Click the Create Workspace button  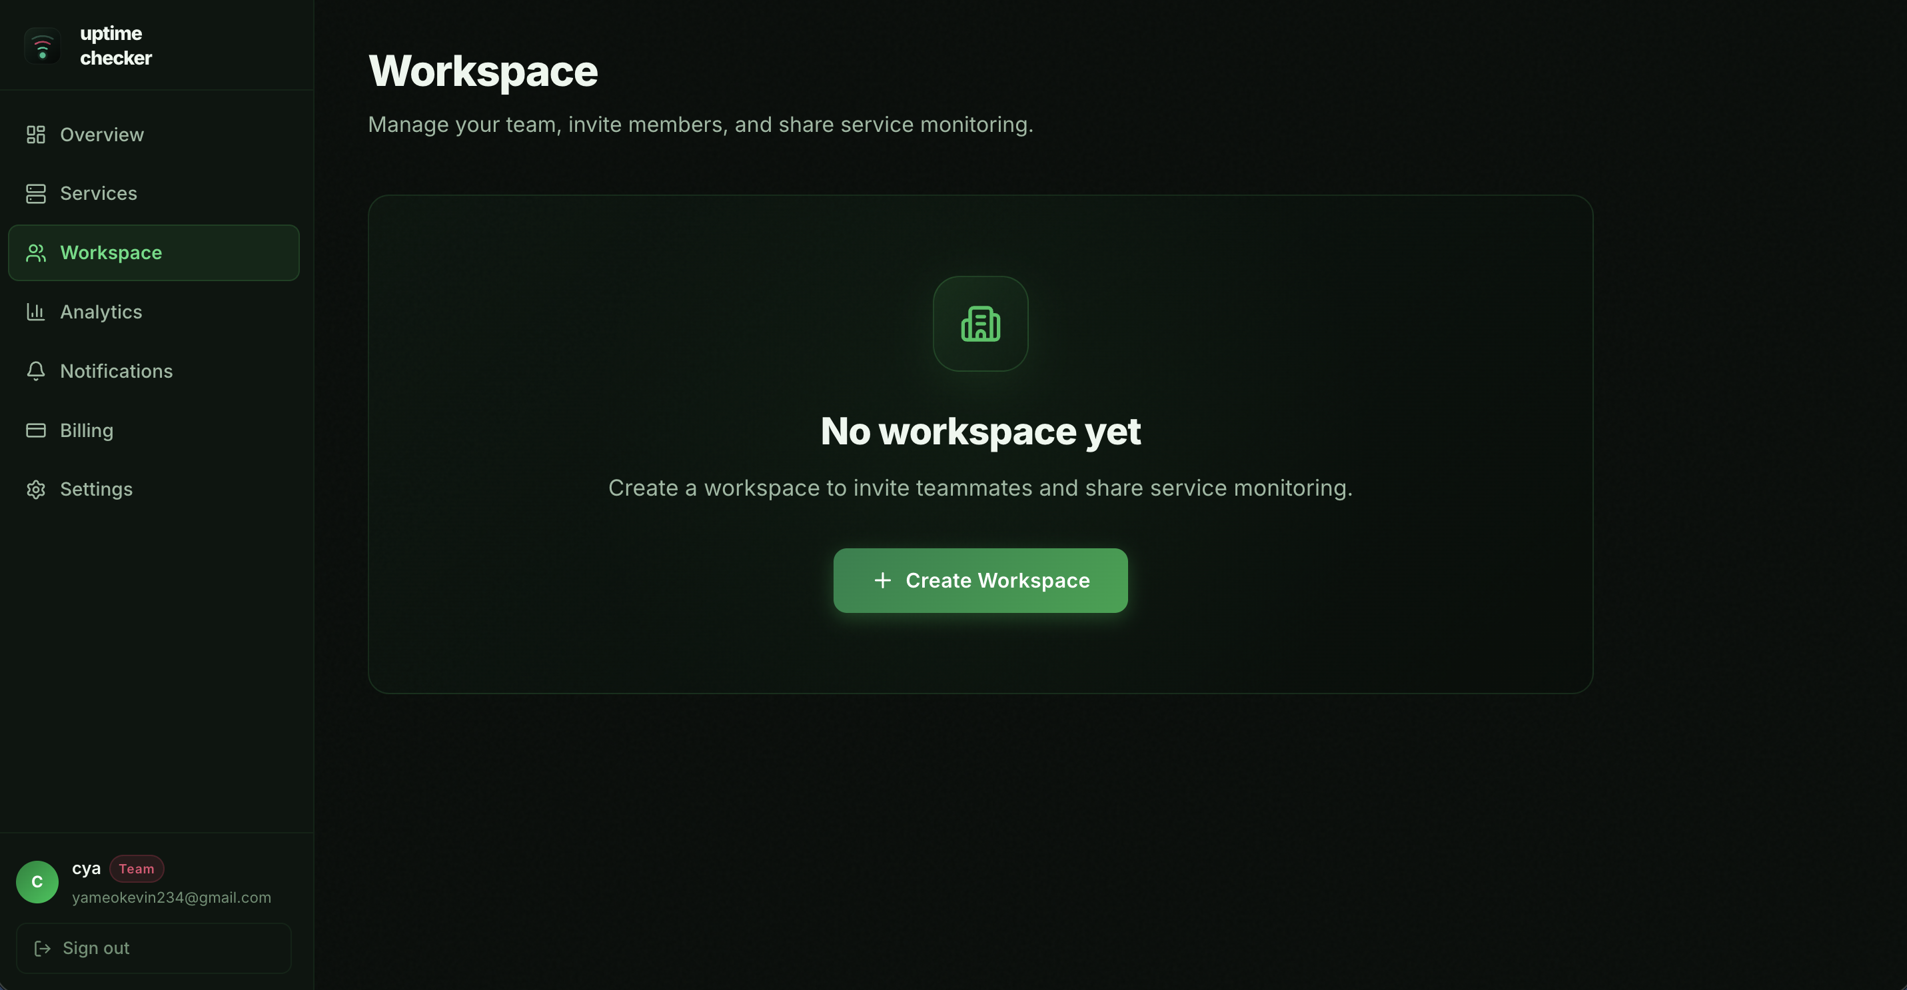pos(980,580)
